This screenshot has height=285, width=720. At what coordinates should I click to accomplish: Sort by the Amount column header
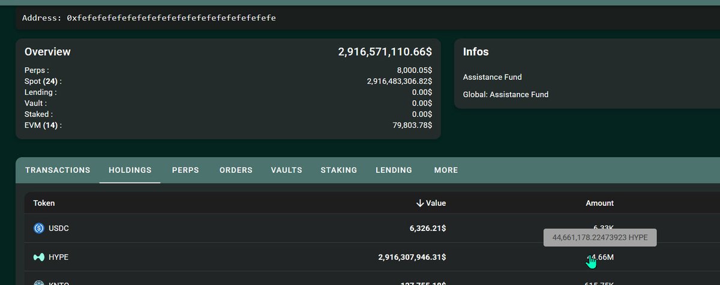[x=599, y=203]
